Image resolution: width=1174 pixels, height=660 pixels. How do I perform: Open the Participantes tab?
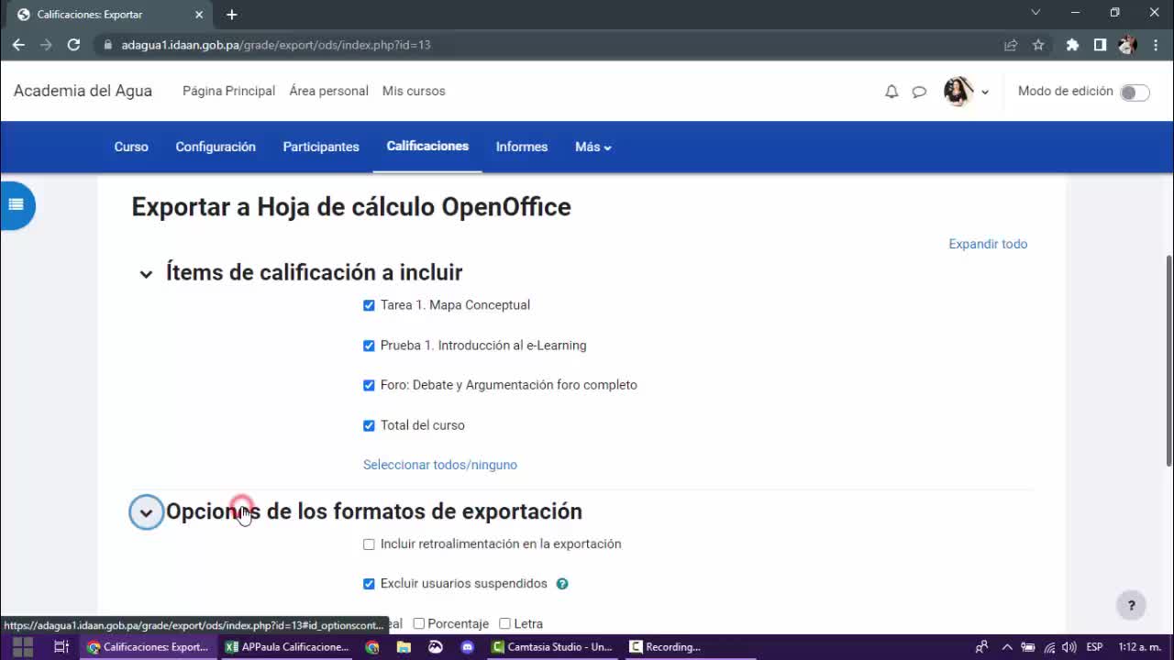point(321,147)
